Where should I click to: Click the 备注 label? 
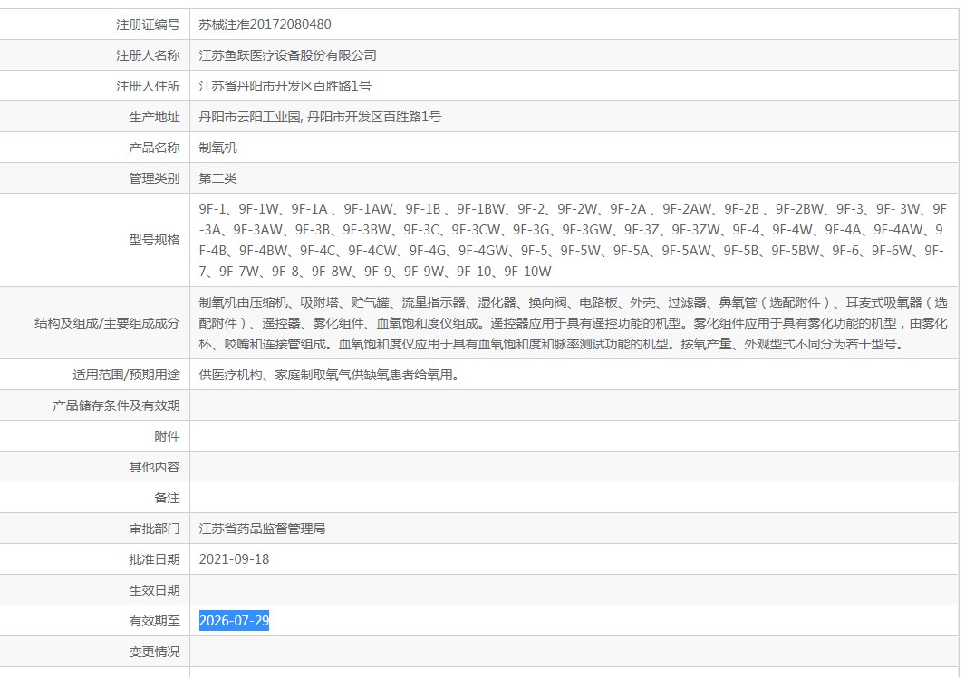tap(167, 498)
